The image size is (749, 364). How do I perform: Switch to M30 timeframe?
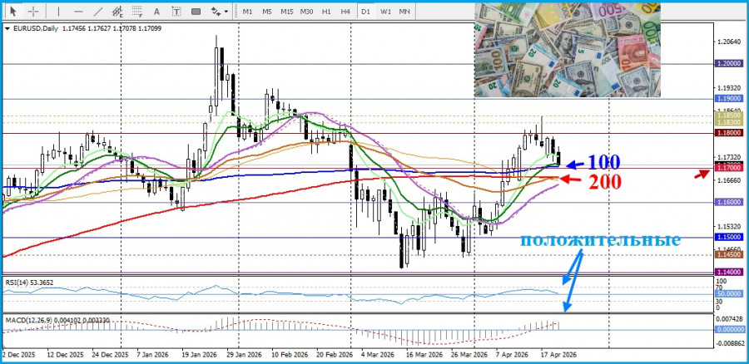pos(306,11)
